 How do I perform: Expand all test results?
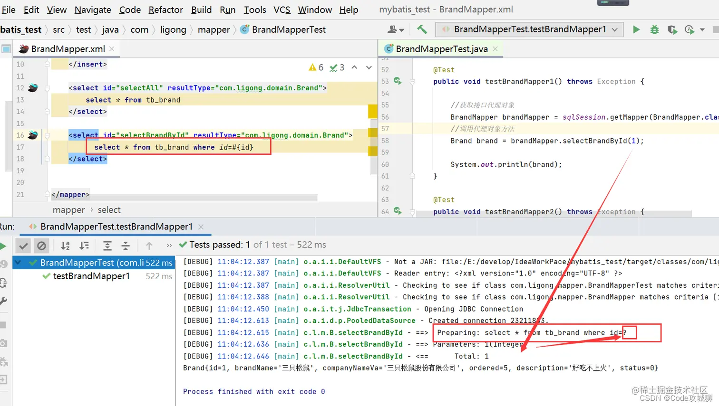click(x=107, y=245)
